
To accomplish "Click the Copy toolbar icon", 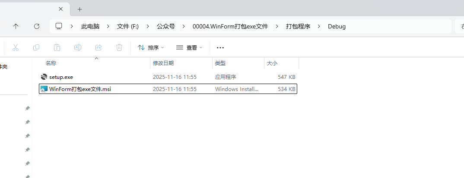I will (x=36, y=47).
